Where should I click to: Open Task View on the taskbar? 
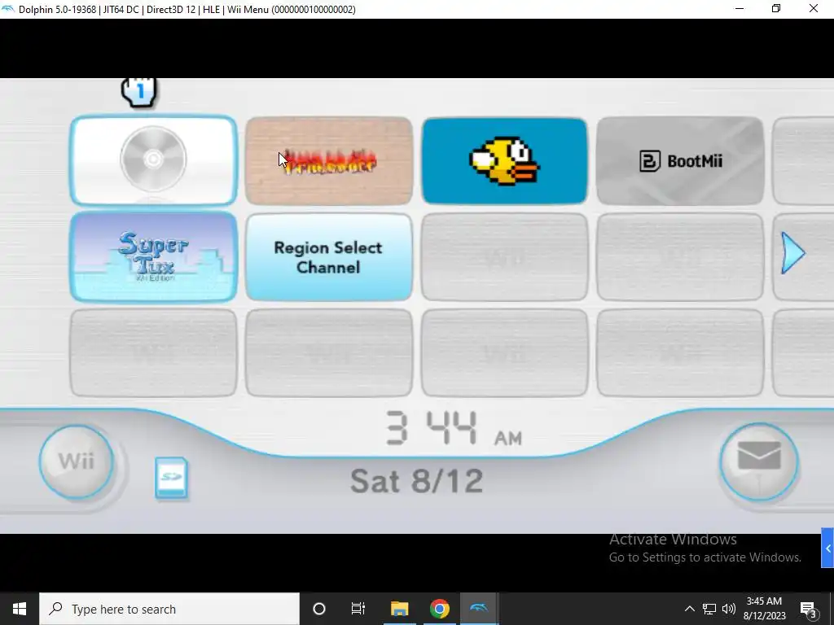358,609
